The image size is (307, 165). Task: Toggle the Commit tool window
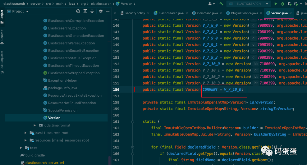pos(2,37)
